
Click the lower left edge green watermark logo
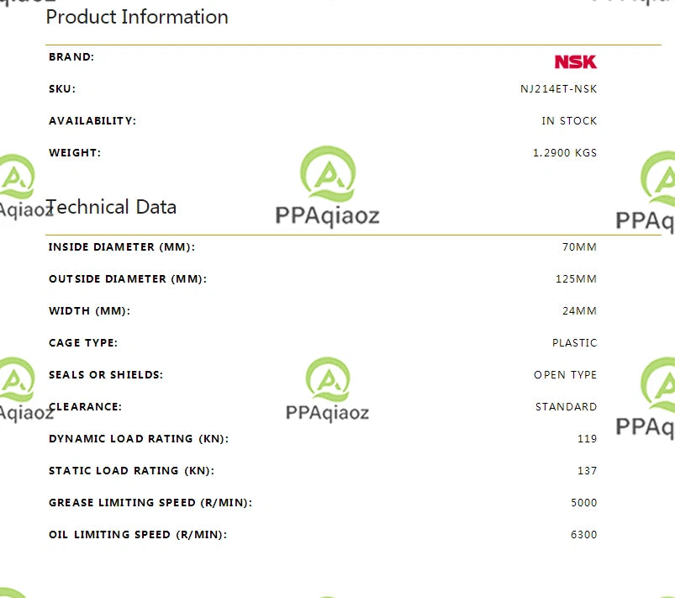(x=17, y=379)
